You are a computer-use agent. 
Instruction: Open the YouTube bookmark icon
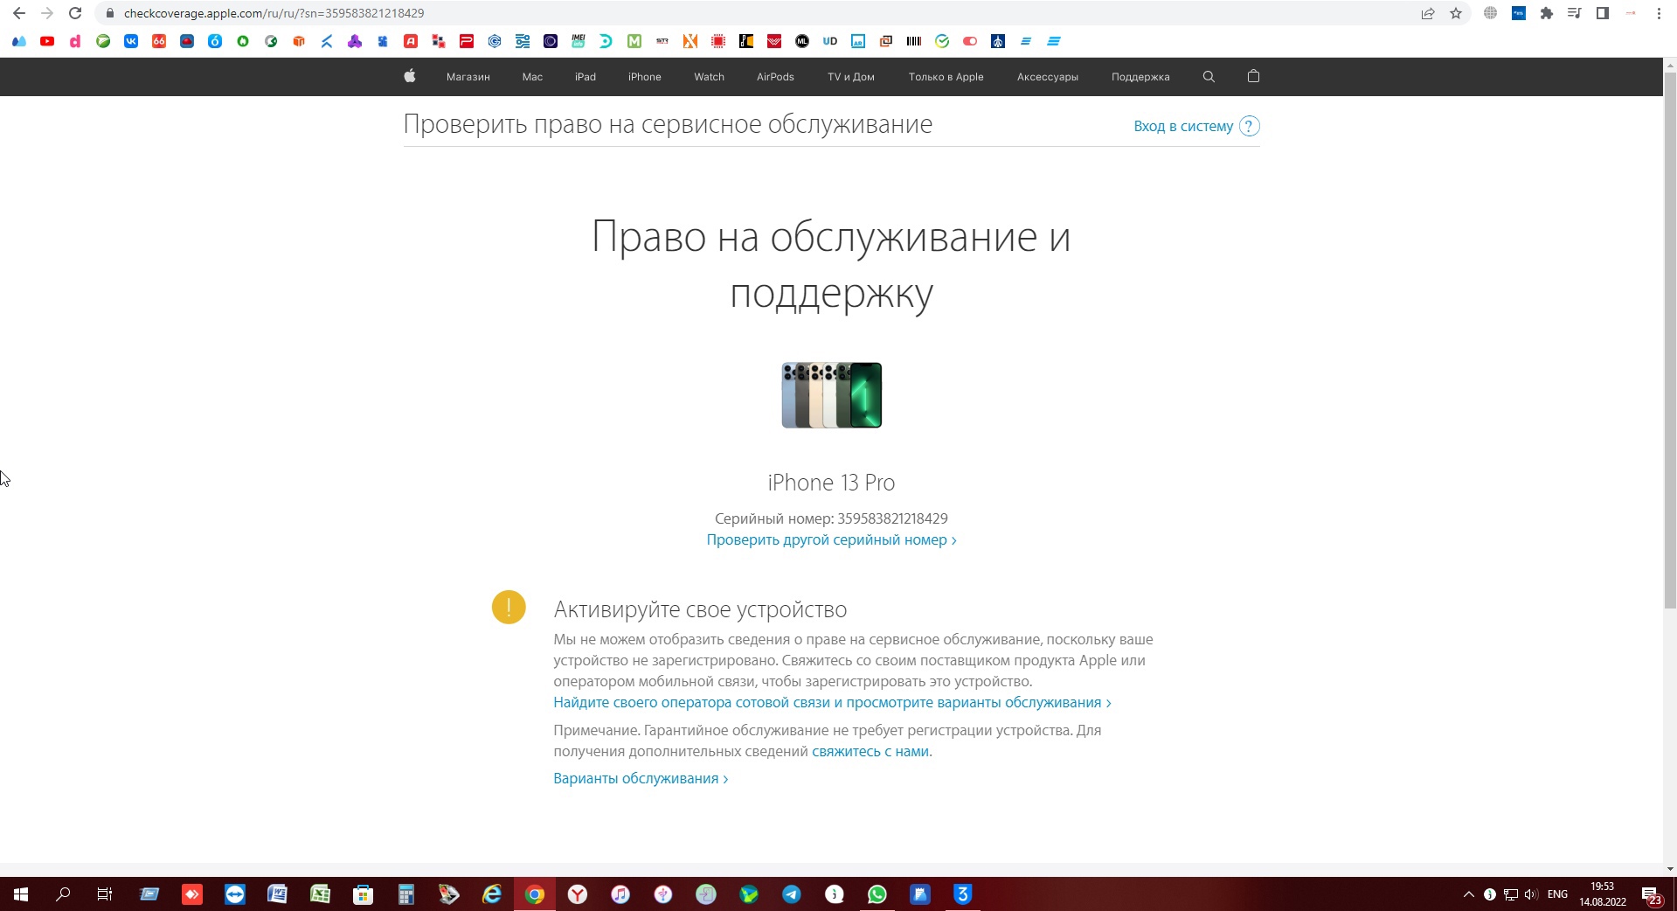point(47,41)
